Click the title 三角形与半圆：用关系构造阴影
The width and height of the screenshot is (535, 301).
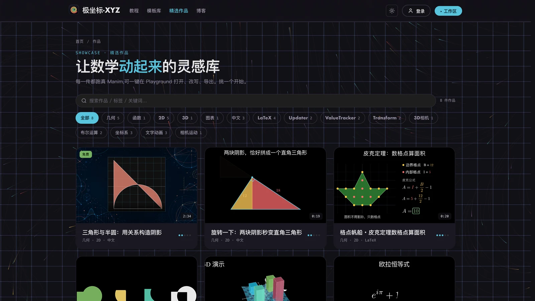coord(122,232)
